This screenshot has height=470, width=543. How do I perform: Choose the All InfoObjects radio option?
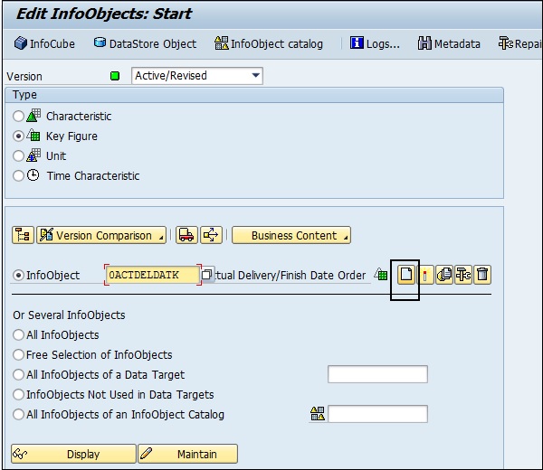(x=19, y=334)
